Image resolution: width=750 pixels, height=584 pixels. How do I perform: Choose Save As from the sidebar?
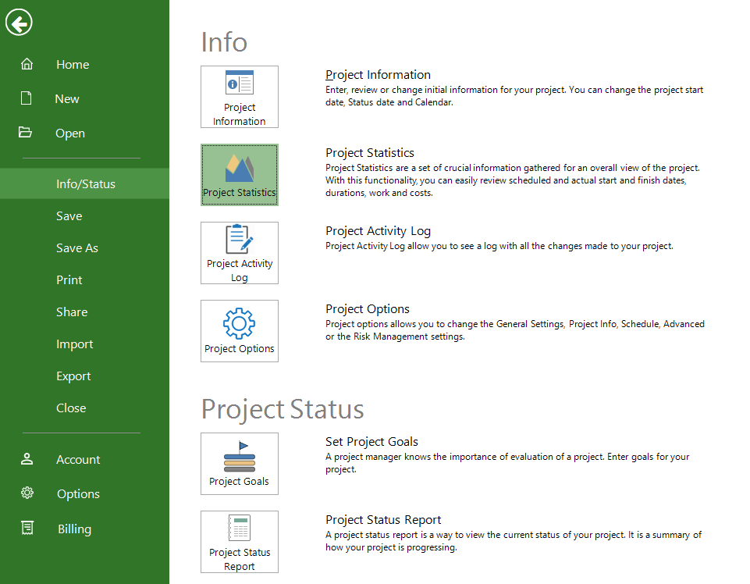tap(77, 248)
